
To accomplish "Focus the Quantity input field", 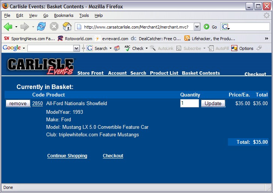I will click(189, 103).
